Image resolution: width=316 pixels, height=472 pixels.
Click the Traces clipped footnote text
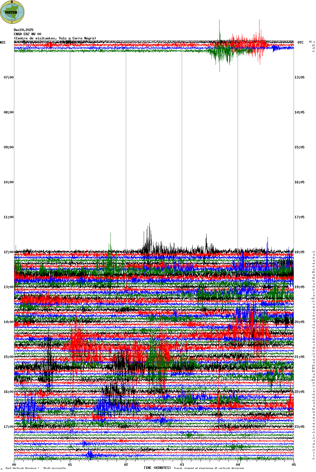[209, 468]
